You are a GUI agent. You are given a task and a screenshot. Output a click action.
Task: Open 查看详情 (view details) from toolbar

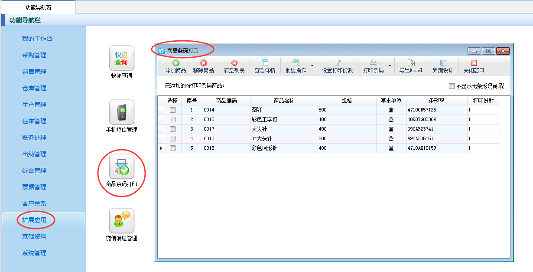[x=265, y=63]
